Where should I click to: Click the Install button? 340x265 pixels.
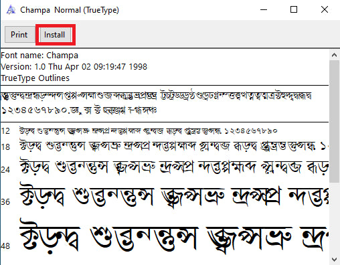tap(56, 35)
